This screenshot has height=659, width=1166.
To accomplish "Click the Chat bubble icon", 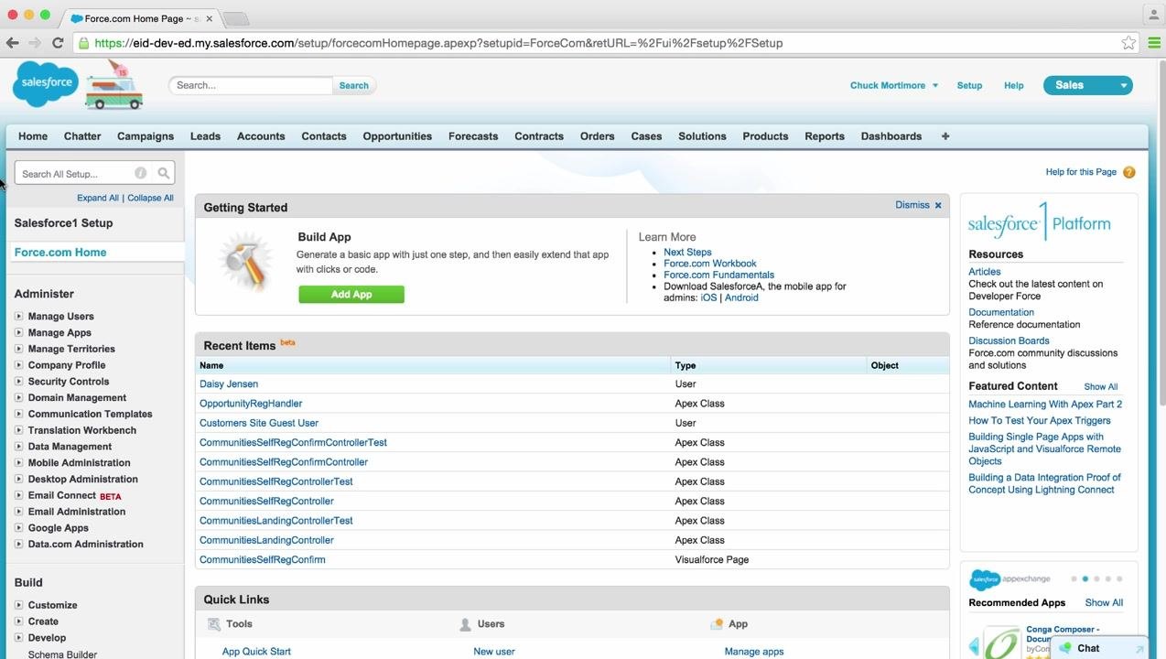I will click(1065, 648).
